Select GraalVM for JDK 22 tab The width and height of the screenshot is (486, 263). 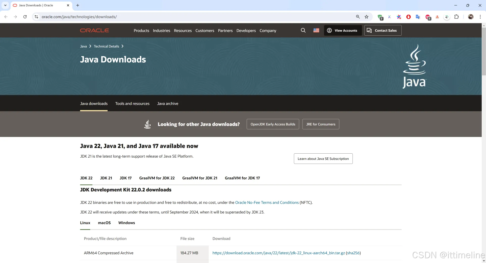pyautogui.click(x=157, y=178)
